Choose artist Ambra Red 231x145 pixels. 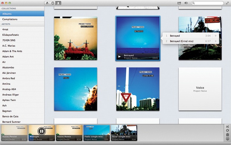[22, 78]
